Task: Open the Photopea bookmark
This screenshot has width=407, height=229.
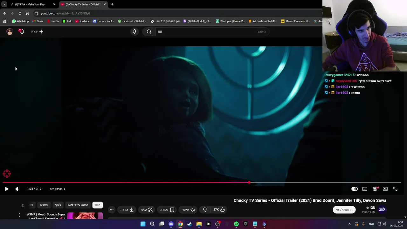Action: click(x=230, y=21)
